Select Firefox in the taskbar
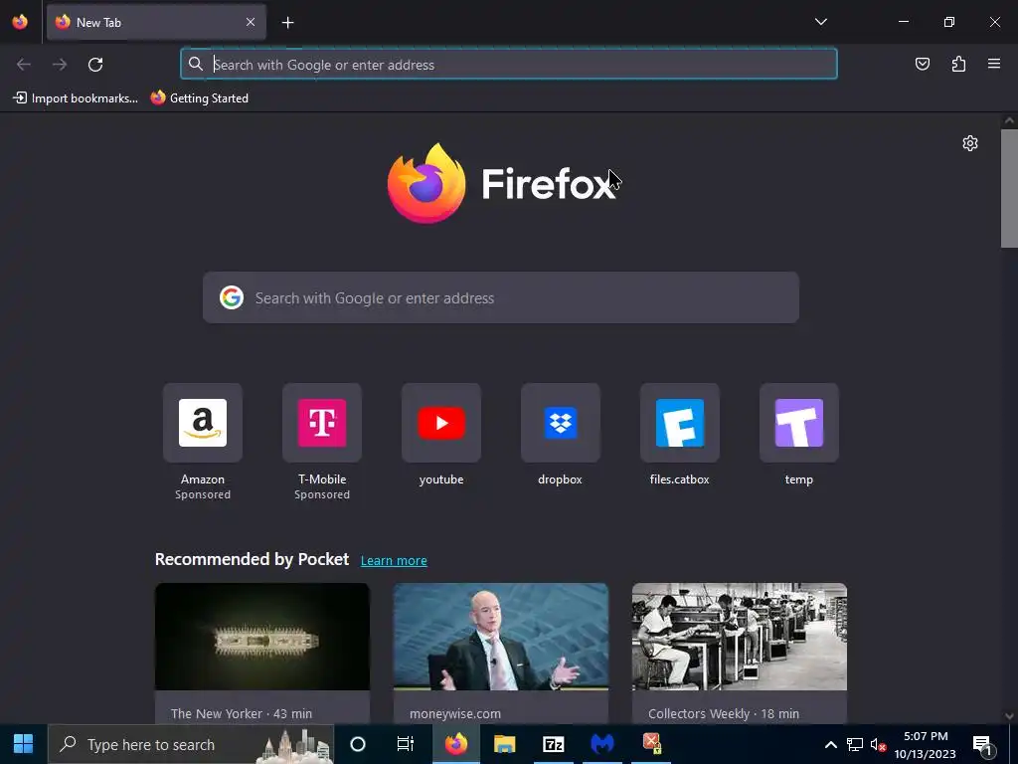The height and width of the screenshot is (764, 1018). [455, 744]
